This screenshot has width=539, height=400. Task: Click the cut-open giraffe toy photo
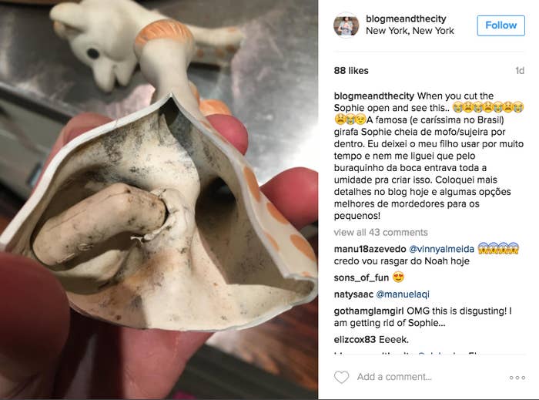159,200
